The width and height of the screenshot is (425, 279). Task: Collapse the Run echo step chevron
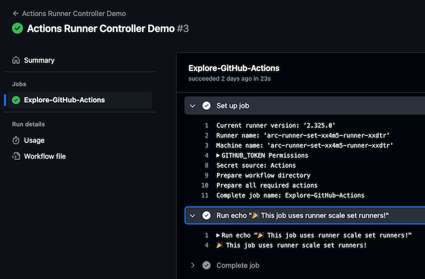(x=192, y=216)
